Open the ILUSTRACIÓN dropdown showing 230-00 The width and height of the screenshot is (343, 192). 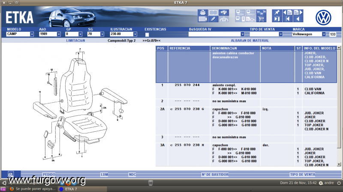(x=123, y=34)
